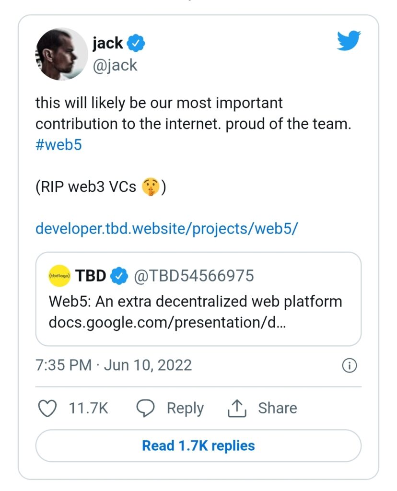Click the share upload arrow icon
Screen dimensions: 397x491
237,409
